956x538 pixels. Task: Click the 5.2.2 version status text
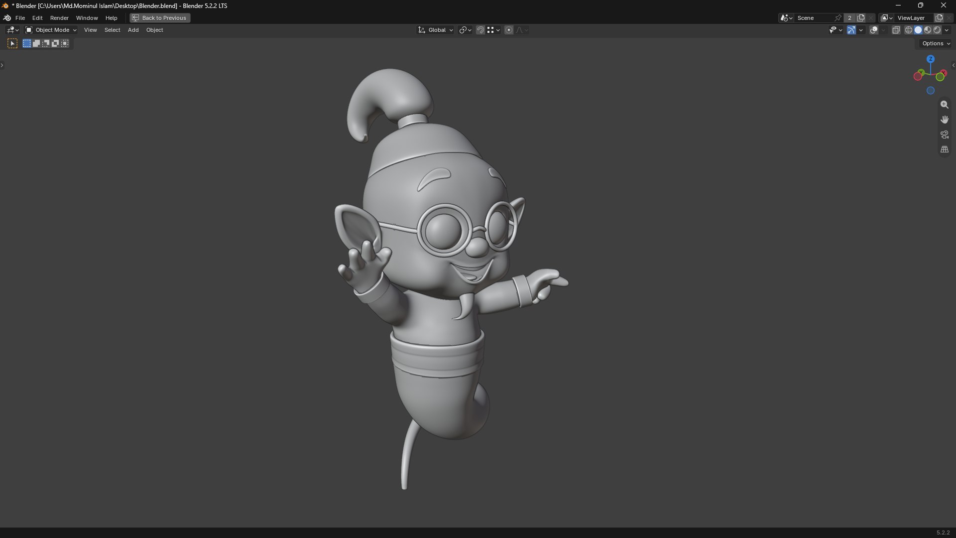point(943,533)
